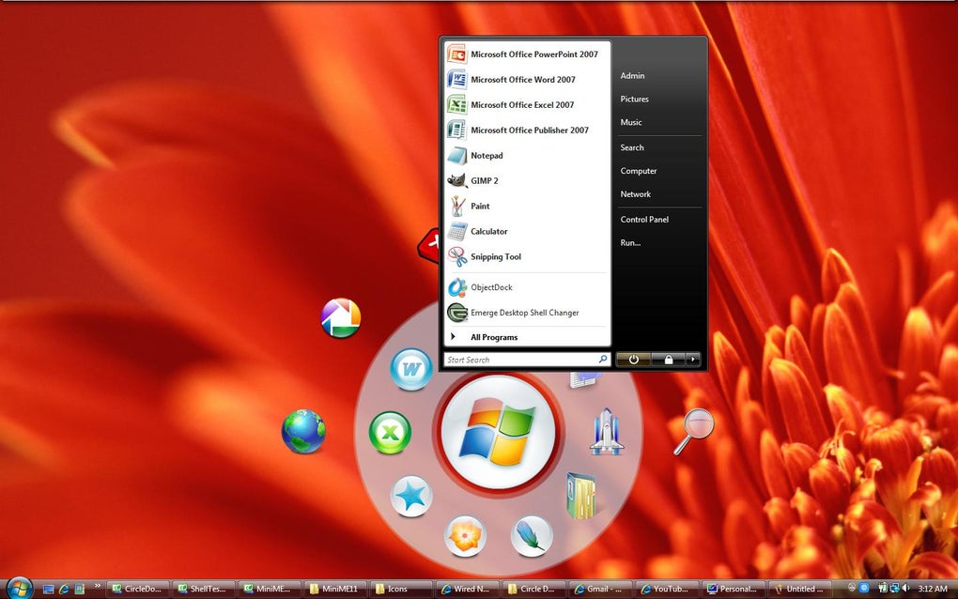Launch Emerge Desktop Shell Changer
This screenshot has height=599, width=958.
pyautogui.click(x=528, y=313)
